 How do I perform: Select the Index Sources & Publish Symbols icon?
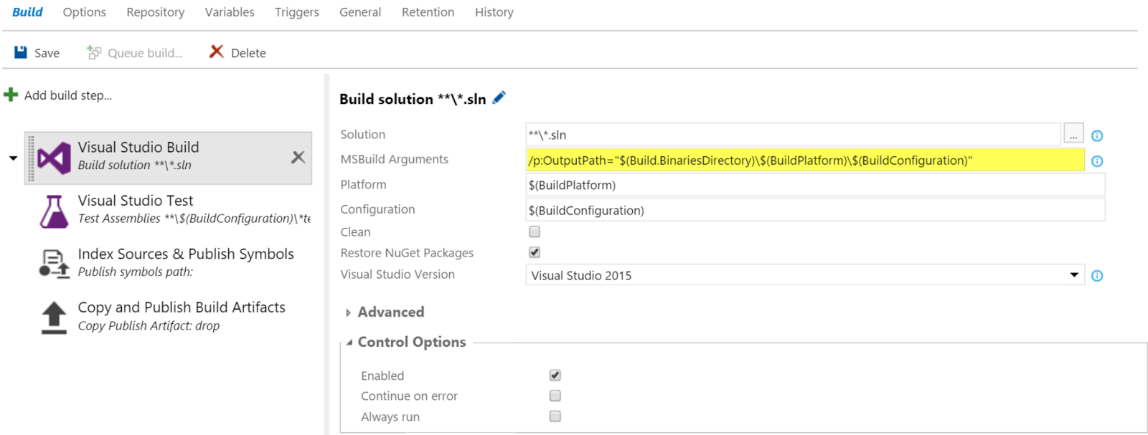(x=54, y=263)
